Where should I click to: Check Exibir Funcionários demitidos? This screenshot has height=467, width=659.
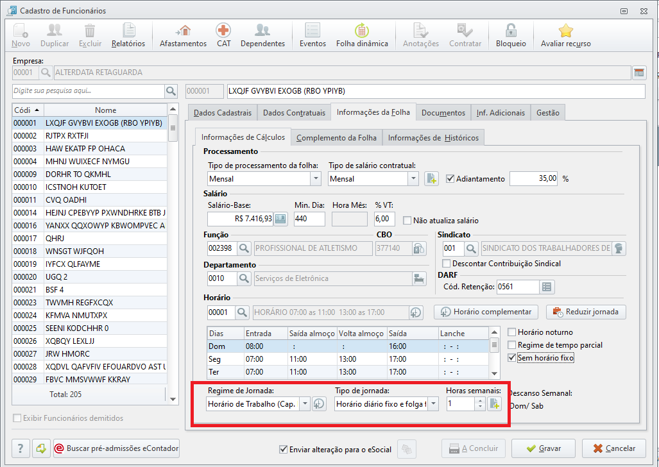tap(17, 418)
